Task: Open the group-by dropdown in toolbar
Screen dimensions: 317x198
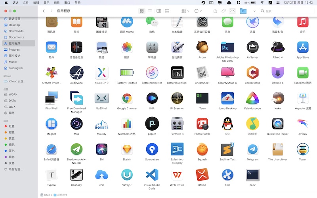Action: point(185,11)
